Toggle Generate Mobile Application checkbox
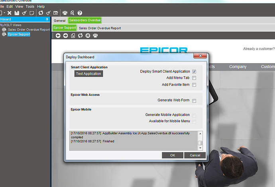Image resolution: width=275 pixels, height=187 pixels. point(194,115)
